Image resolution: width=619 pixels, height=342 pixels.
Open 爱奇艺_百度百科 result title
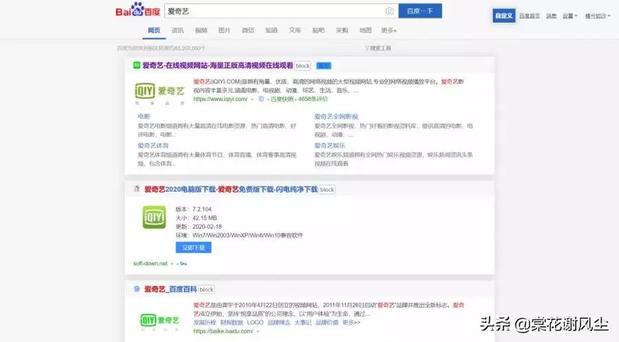(171, 290)
